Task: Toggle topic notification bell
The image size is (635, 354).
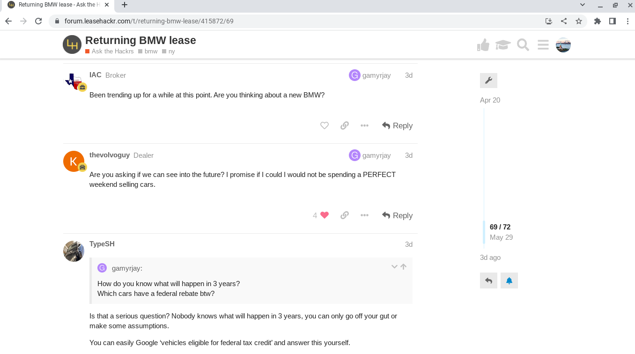Action: coord(509,281)
